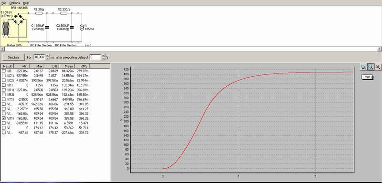Enable the I(R2) result checkbox

3,94
